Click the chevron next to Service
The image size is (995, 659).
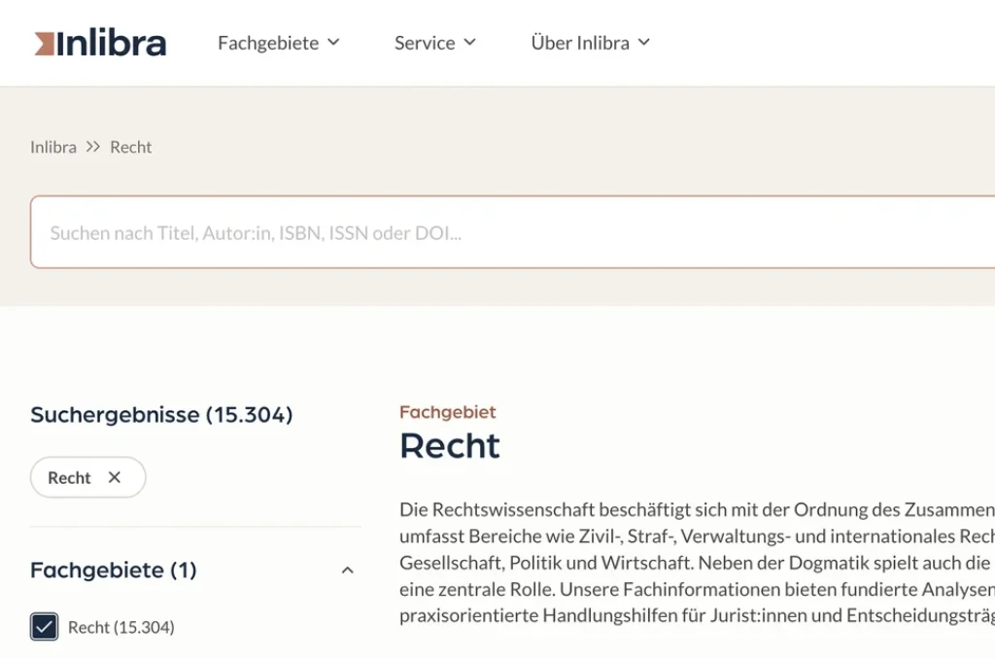[469, 43]
